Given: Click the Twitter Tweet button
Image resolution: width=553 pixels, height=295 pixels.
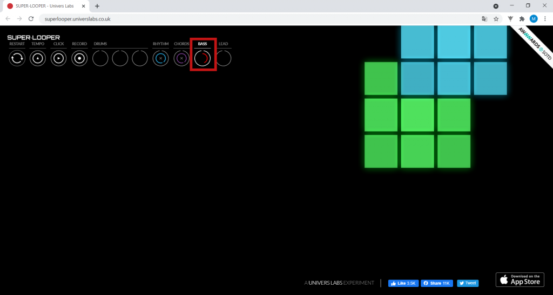Looking at the screenshot, I should coord(468,283).
